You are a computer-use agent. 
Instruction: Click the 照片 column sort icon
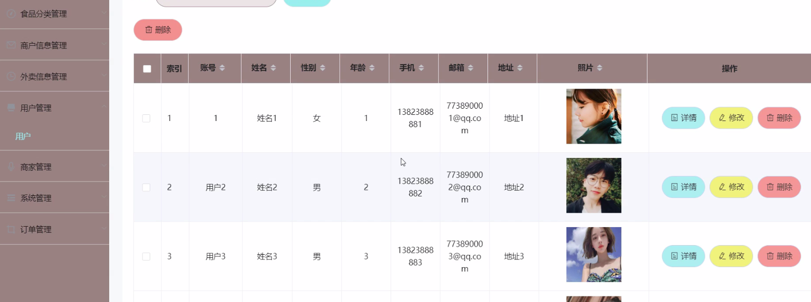(x=599, y=68)
